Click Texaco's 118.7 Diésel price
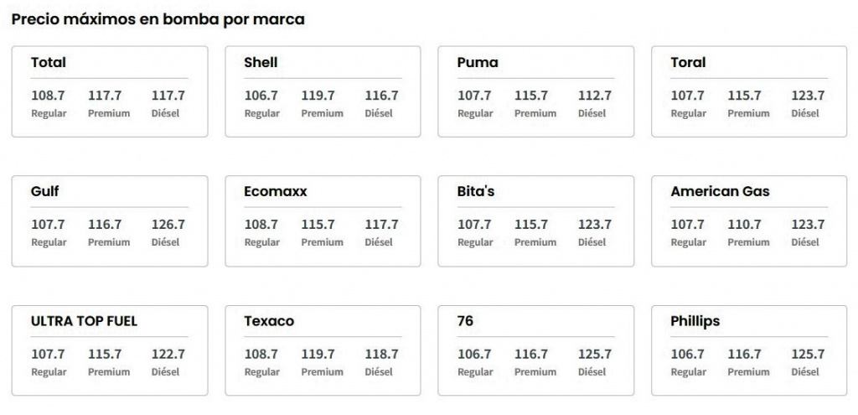858x415 pixels. coord(382,355)
